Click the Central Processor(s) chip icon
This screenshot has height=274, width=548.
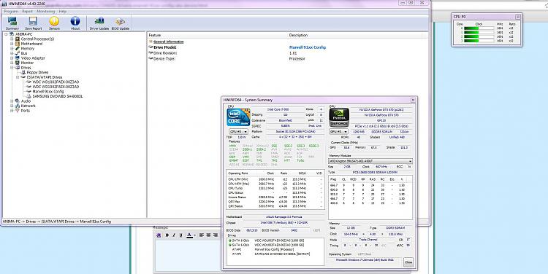click(18, 39)
